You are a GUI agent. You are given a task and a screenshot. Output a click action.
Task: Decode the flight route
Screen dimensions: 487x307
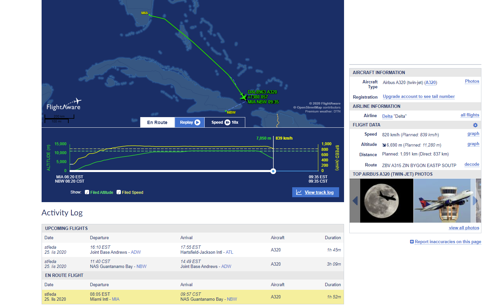[471, 164]
